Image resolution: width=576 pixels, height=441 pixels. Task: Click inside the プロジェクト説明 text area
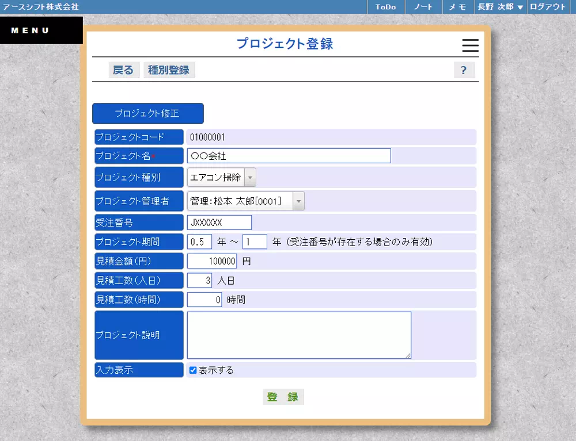[x=298, y=335]
